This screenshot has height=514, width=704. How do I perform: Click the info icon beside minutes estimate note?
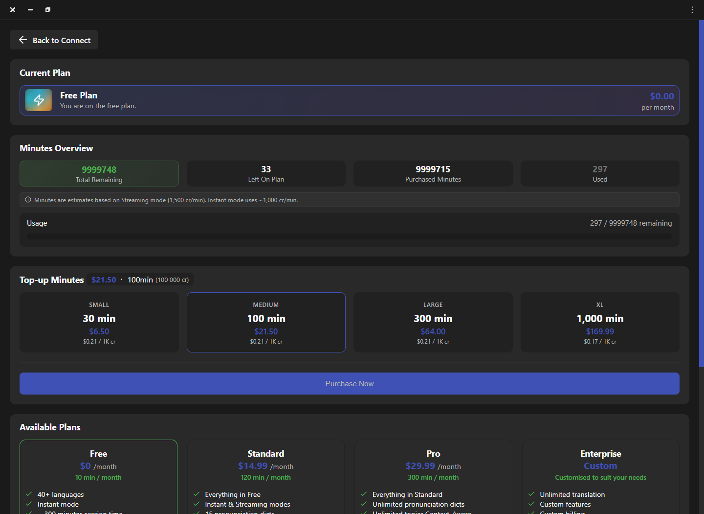28,200
